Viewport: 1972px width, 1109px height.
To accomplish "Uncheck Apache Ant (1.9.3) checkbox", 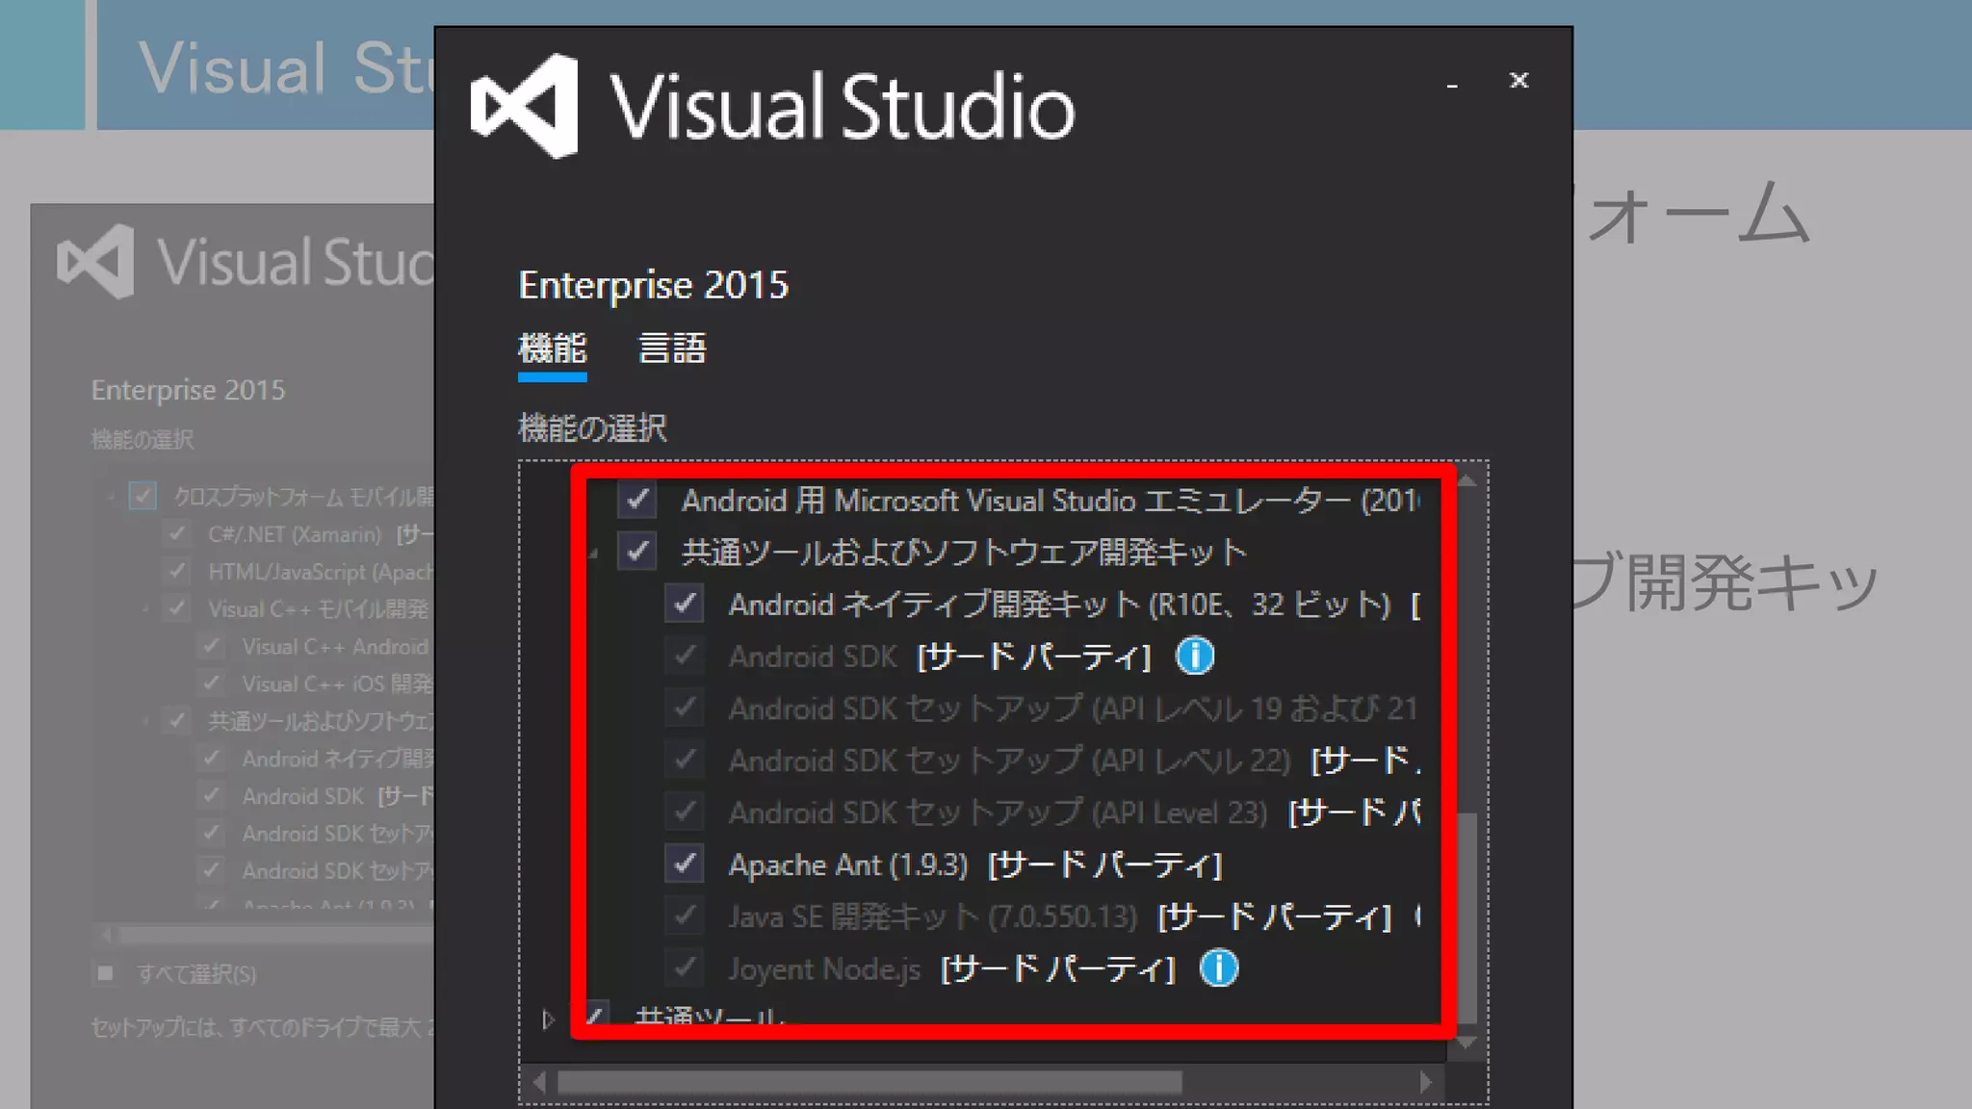I will click(685, 864).
